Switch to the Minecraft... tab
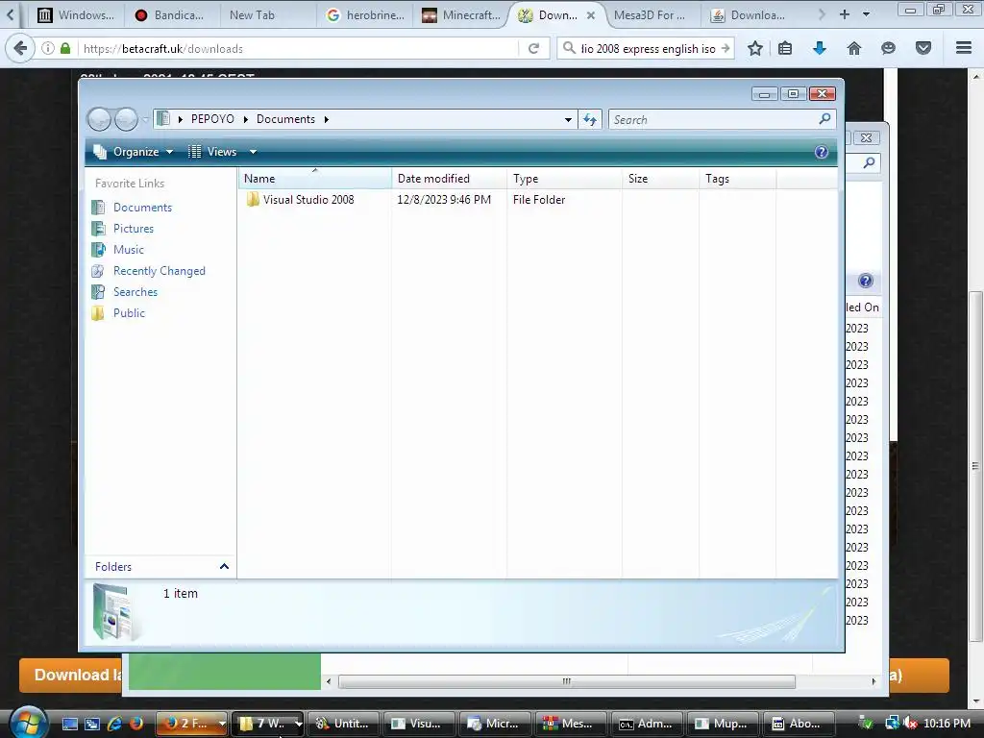Viewport: 984px width, 738px height. coord(462,15)
